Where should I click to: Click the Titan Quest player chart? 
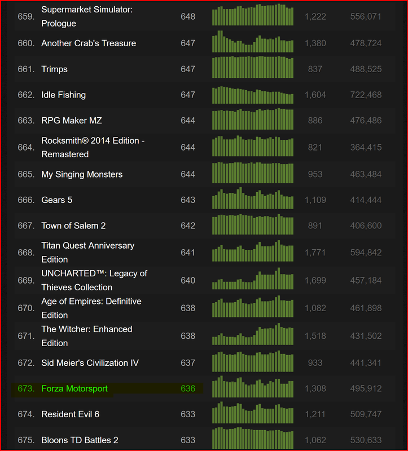pos(253,251)
